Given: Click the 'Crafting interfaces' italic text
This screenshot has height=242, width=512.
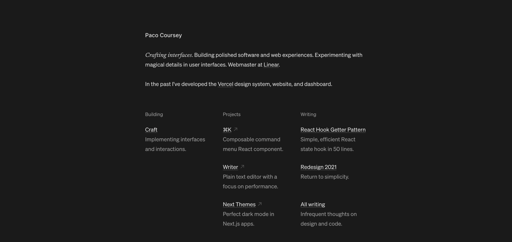Looking at the screenshot, I should 168,55.
